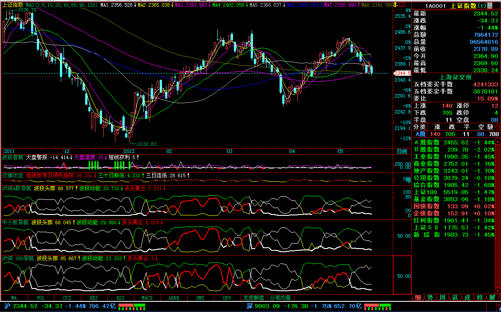Image resolution: width=501 pixels, height=312 pixels.
Task: Switch to the VOL indicator tab
Action: (41, 298)
